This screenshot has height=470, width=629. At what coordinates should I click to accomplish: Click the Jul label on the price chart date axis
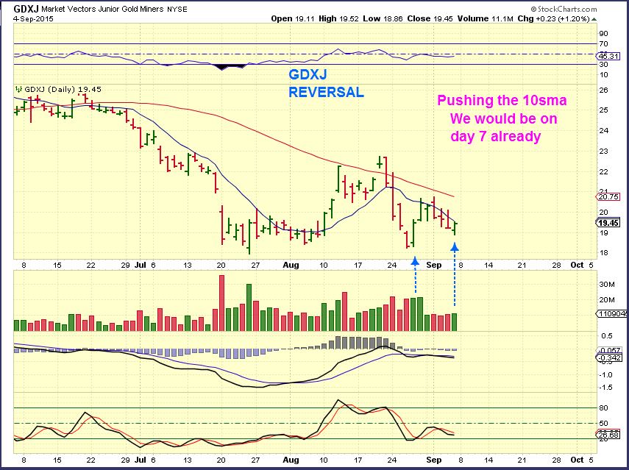141,265
